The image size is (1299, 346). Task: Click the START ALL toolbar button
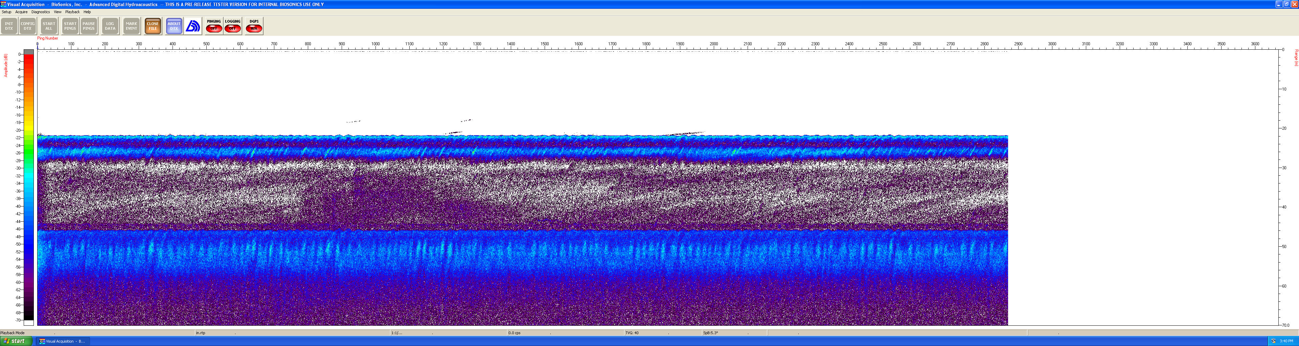point(49,26)
